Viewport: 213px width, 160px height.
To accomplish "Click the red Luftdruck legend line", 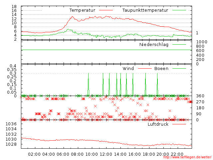I will [x=179, y=124].
